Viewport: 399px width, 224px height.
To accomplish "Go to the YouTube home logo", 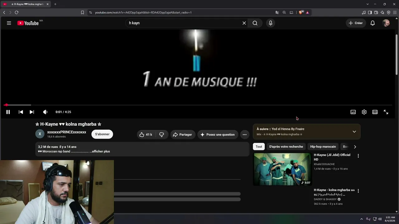I will [28, 23].
